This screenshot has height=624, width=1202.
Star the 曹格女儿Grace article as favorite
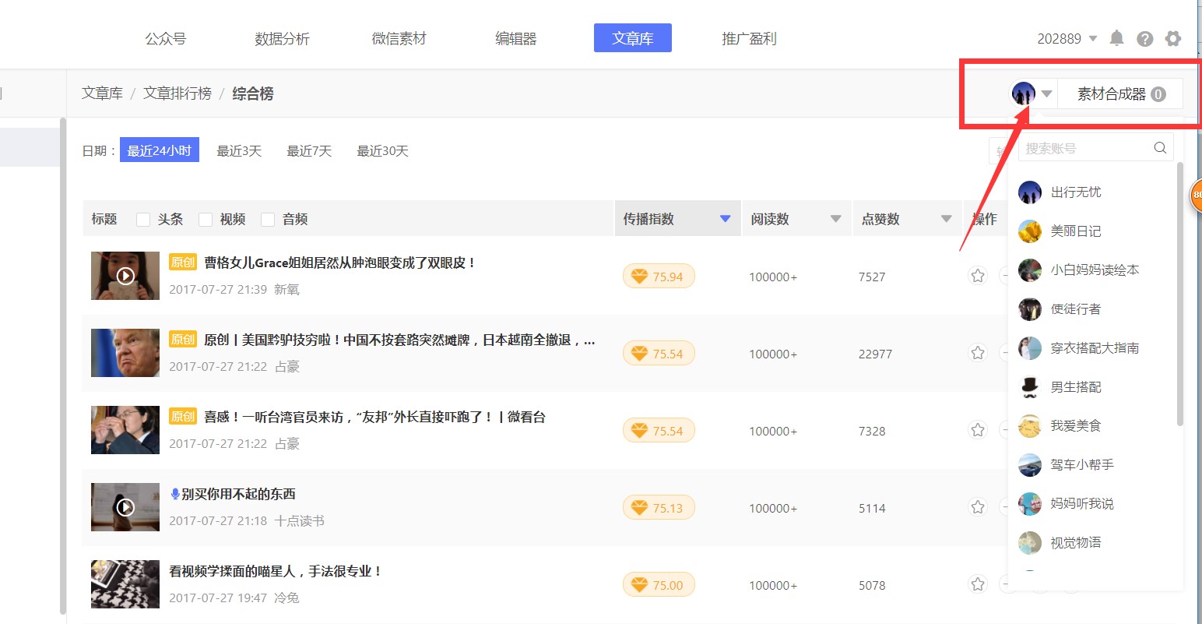[x=978, y=276]
